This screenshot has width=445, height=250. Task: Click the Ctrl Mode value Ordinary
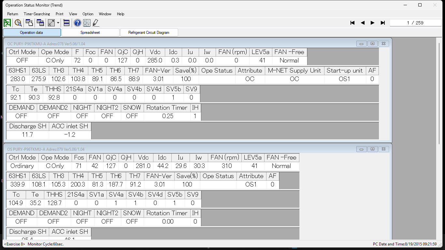22,166
